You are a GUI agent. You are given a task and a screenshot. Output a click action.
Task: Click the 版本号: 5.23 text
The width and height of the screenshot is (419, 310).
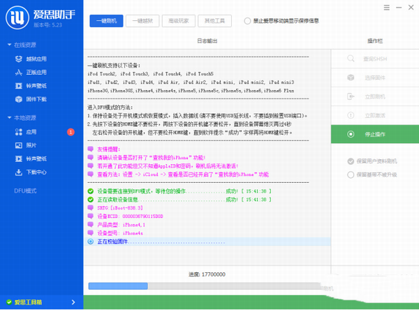coord(47,25)
